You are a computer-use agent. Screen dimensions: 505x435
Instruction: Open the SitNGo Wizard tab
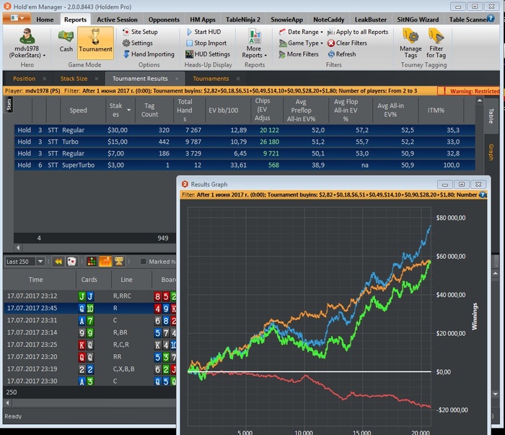tap(418, 20)
